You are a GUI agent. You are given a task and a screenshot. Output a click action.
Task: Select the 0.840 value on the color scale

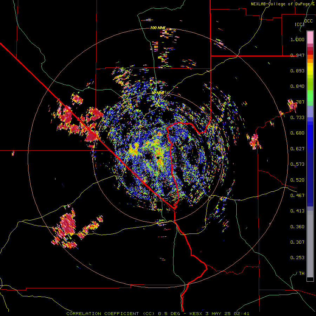click(297, 86)
